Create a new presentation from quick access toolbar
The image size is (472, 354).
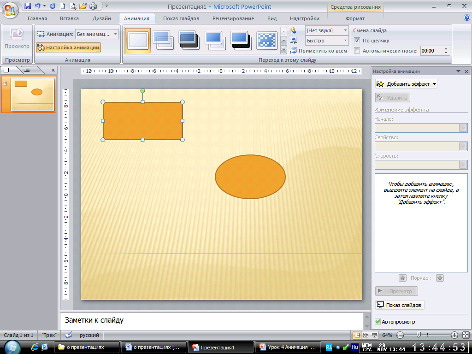click(63, 6)
